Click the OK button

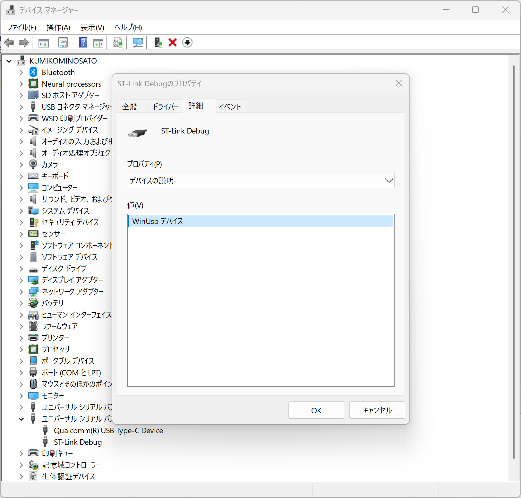pyautogui.click(x=316, y=410)
